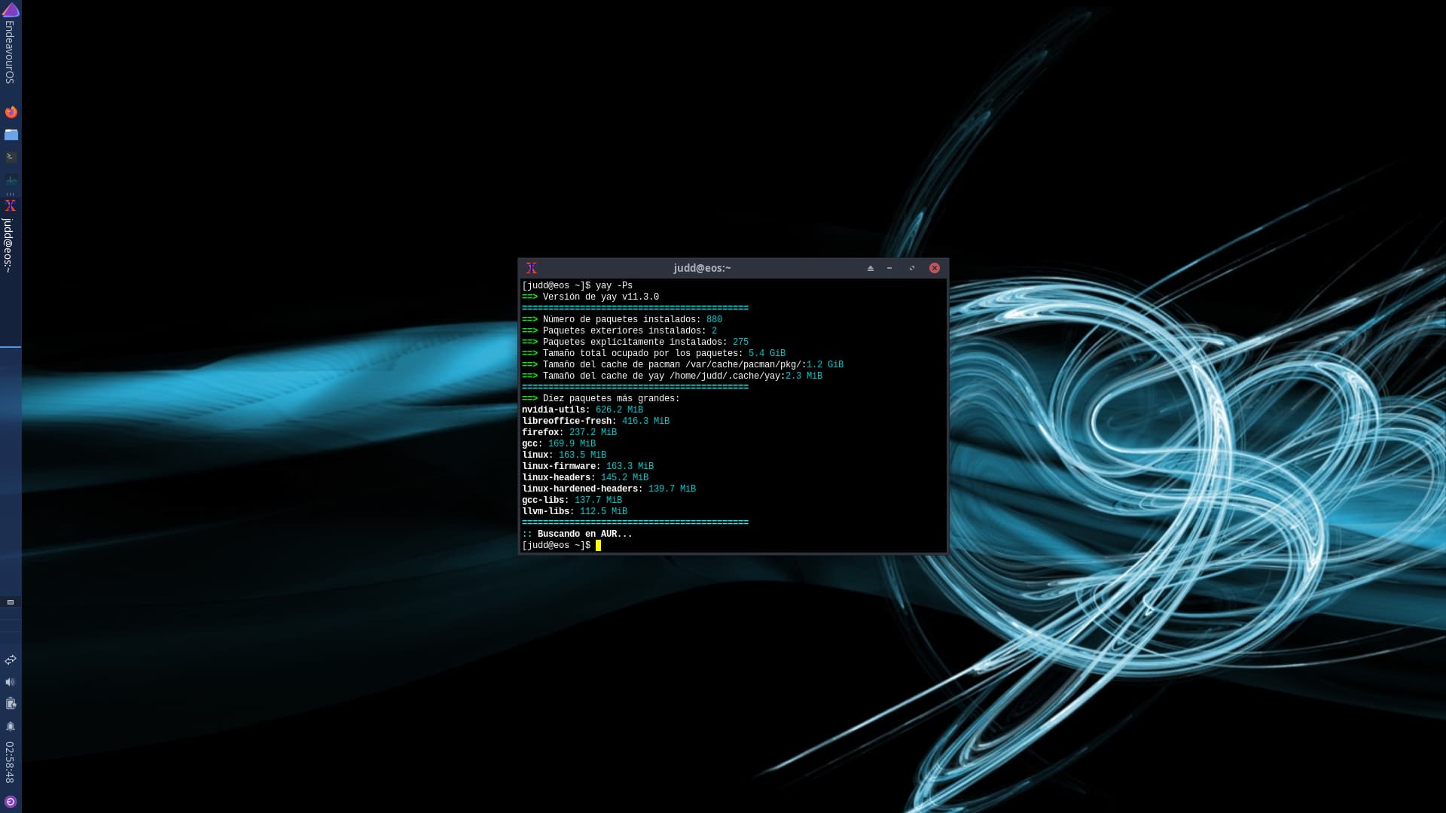Click the linux 163.5 MiB row
The image size is (1446, 813).
tap(564, 455)
